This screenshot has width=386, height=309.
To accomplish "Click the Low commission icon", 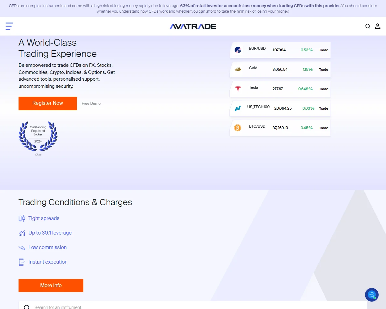I will 22,247.
